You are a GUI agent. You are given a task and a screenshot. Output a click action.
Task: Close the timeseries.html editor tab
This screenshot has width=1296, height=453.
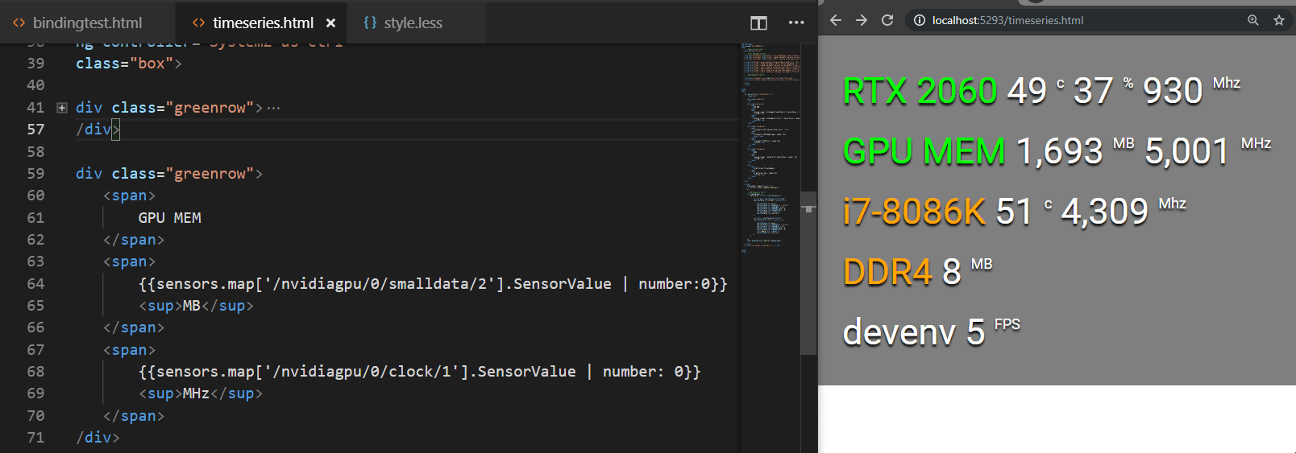[330, 23]
